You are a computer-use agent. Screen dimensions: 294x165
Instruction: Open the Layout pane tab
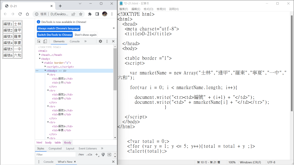click(70, 148)
